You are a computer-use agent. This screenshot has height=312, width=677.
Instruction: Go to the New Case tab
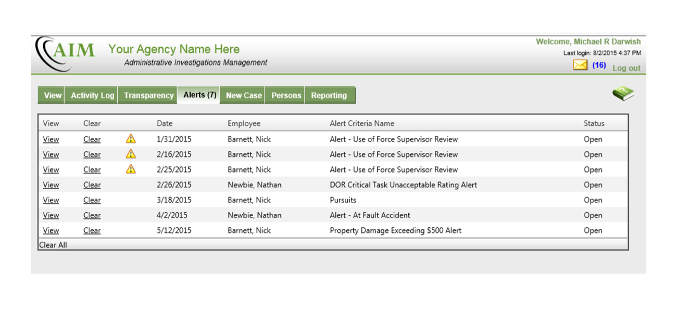point(244,95)
